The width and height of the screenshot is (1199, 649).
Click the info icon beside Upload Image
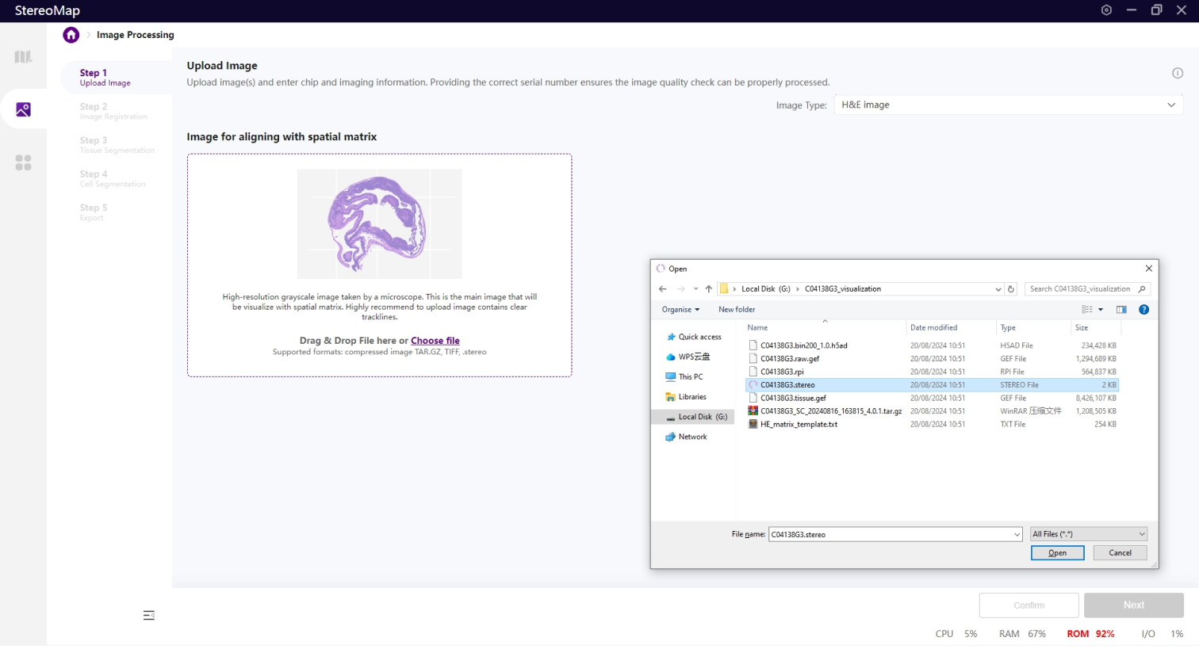(x=1177, y=73)
